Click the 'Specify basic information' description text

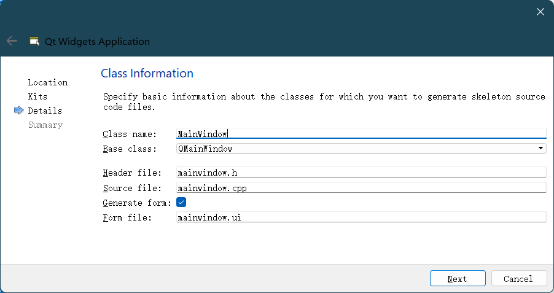coord(324,102)
